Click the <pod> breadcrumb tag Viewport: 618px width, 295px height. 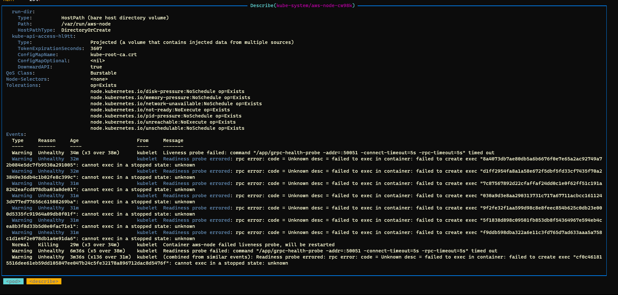13,281
